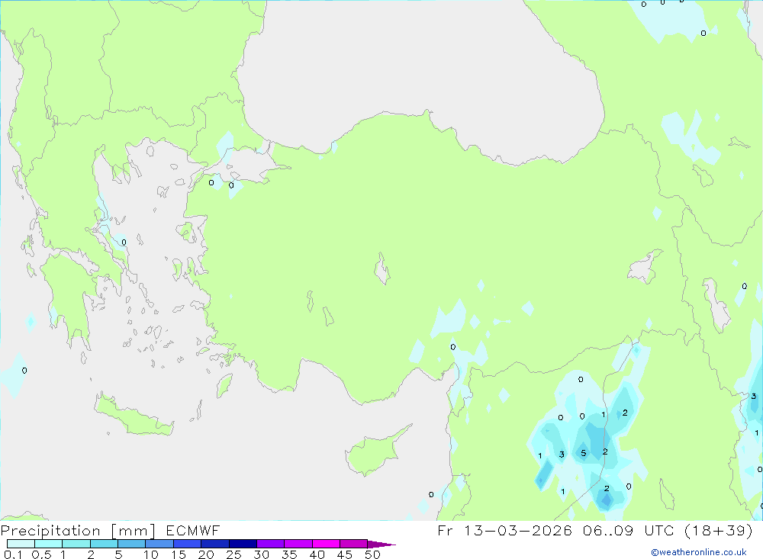This screenshot has width=763, height=559.
Task: Select the blue swatch between 10 and 15
Action: [159, 544]
